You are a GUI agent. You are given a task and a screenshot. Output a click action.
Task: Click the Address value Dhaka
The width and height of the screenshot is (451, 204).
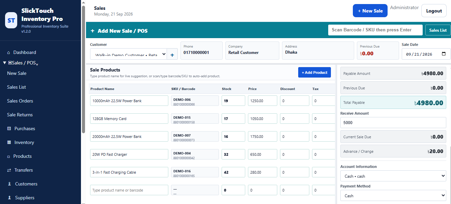[x=291, y=53]
